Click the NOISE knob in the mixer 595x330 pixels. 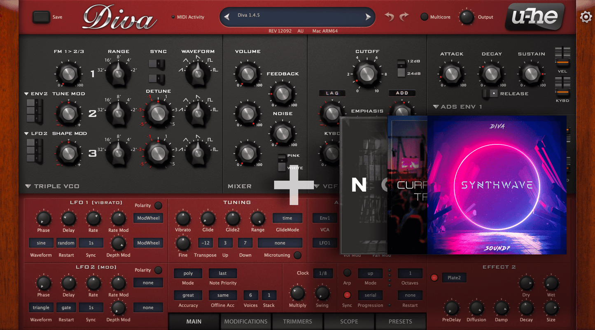click(x=282, y=133)
